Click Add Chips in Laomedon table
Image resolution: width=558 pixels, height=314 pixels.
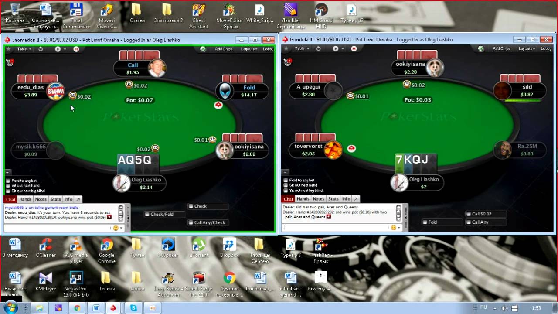coord(224,49)
